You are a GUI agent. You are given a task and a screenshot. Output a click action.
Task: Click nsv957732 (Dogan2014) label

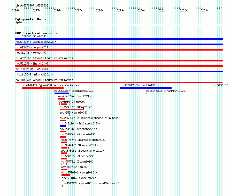click(77, 162)
